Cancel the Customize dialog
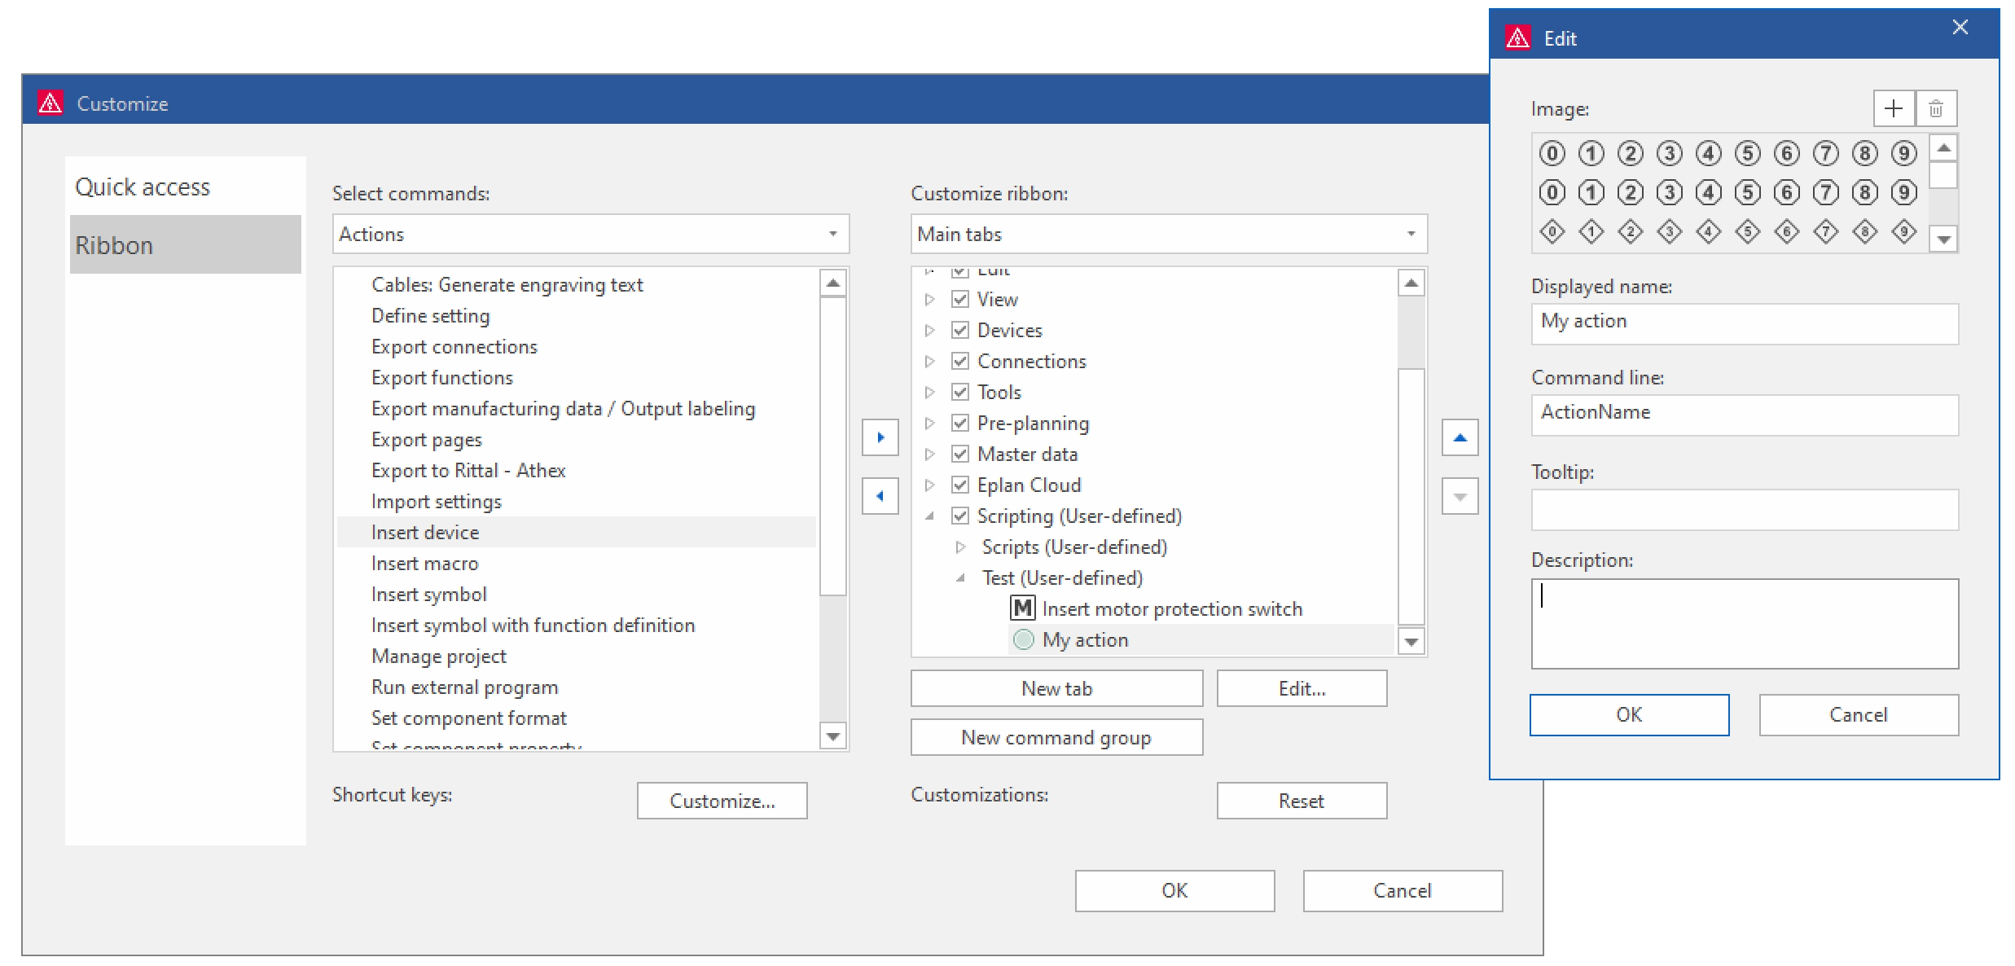2015x966 pixels. (x=1403, y=890)
